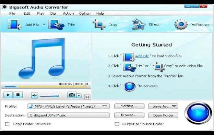
Task: Click the convert icon in Getting Started step 4
Action: pyautogui.click(x=129, y=87)
